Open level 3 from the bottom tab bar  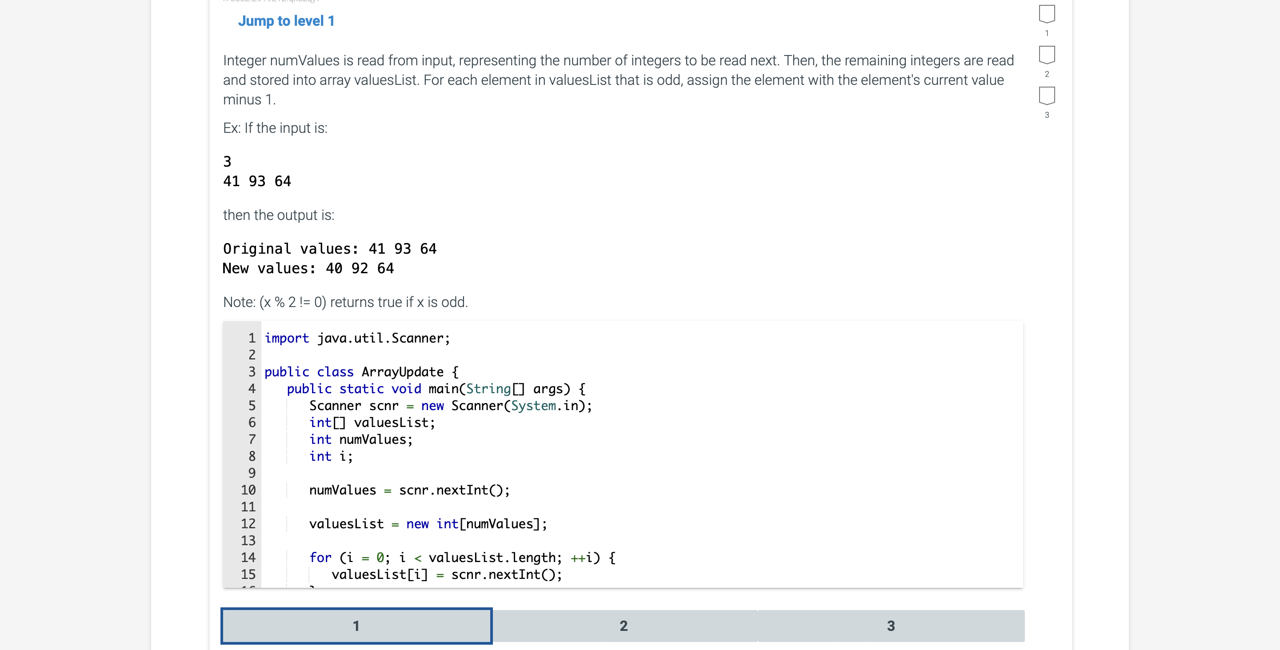pos(890,626)
